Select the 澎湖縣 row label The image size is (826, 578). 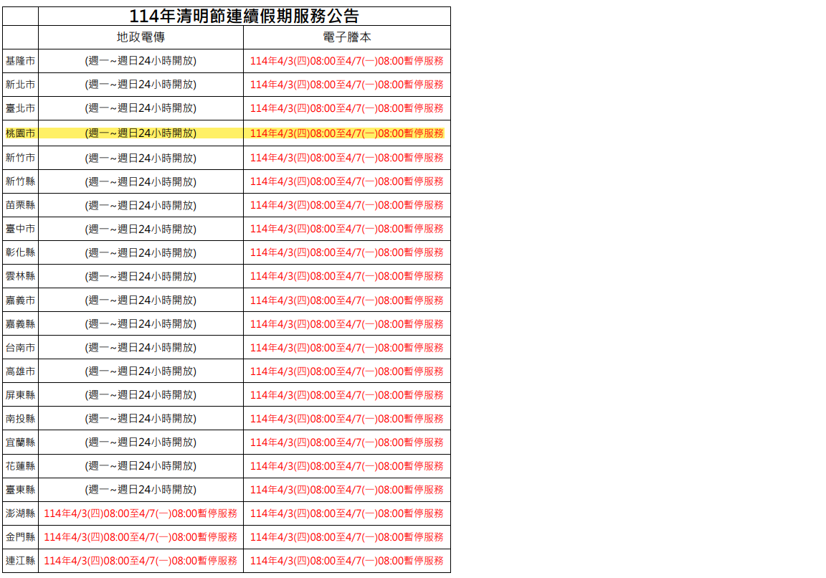[x=21, y=513]
